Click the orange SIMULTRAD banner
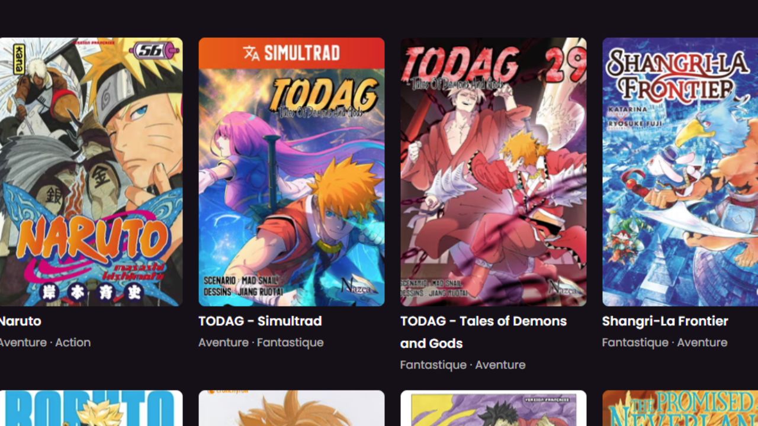The height and width of the screenshot is (426, 758). point(291,53)
